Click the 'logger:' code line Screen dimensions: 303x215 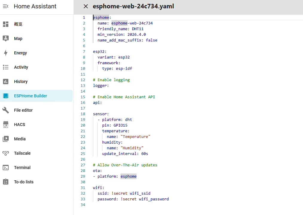pyautogui.click(x=101, y=86)
